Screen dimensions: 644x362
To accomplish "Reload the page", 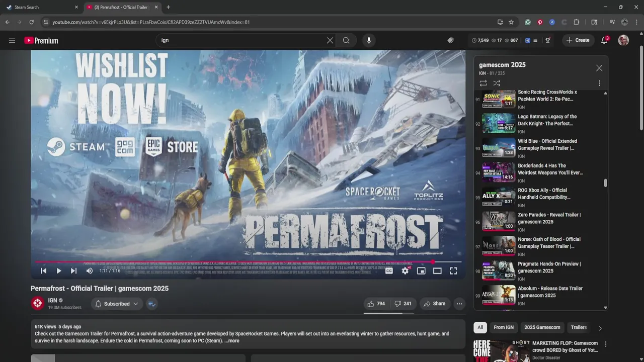I will (x=31, y=22).
